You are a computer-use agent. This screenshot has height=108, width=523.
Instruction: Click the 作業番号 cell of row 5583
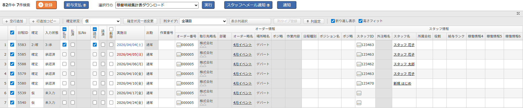point(167,45)
